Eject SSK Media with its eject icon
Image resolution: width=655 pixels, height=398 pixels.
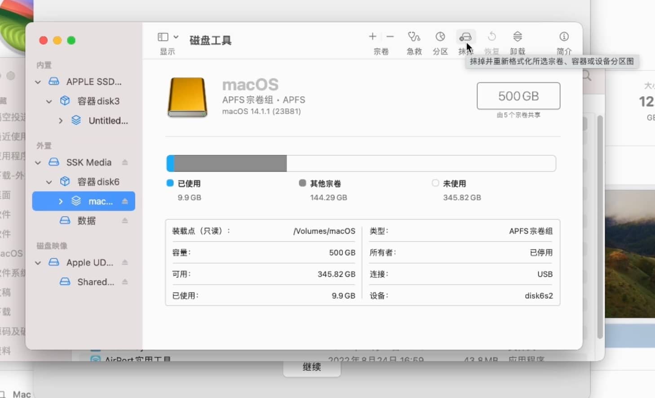[x=125, y=162]
